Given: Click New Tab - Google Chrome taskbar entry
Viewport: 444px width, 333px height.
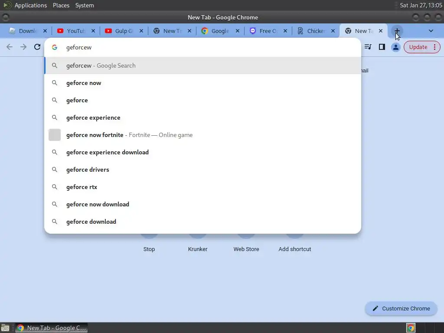Looking at the screenshot, I should (x=51, y=328).
